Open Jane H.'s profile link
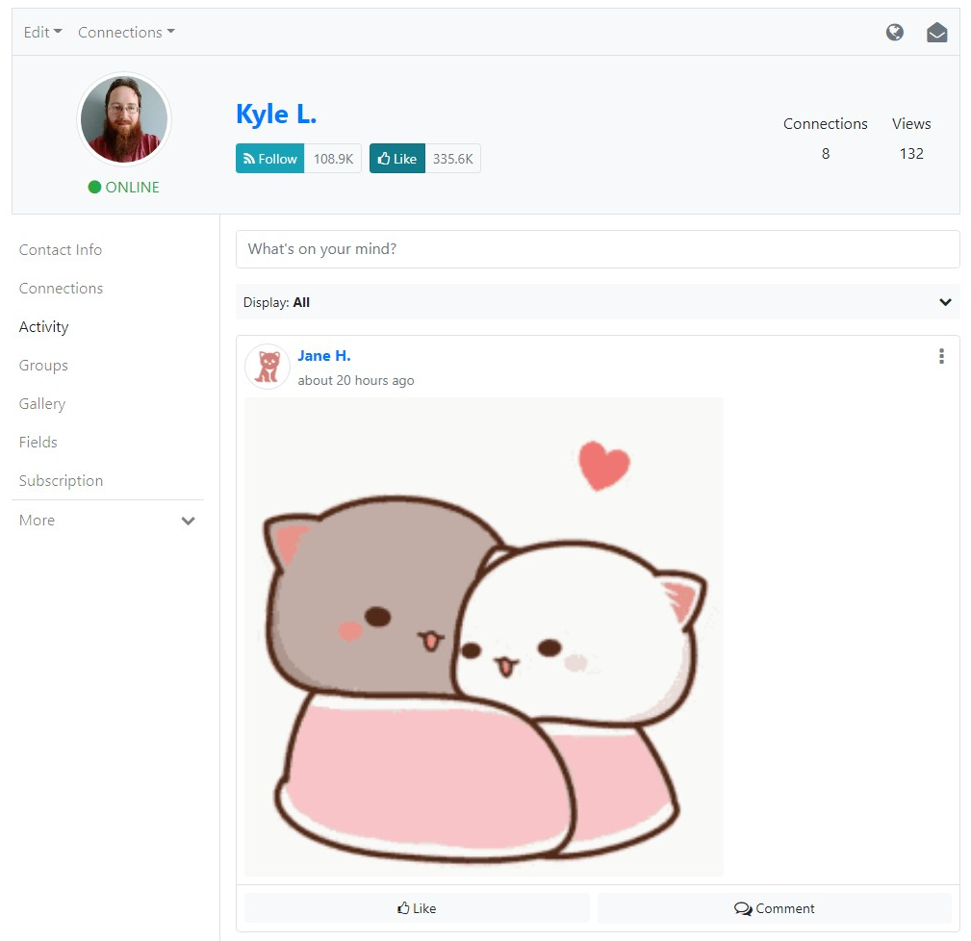 tap(324, 356)
